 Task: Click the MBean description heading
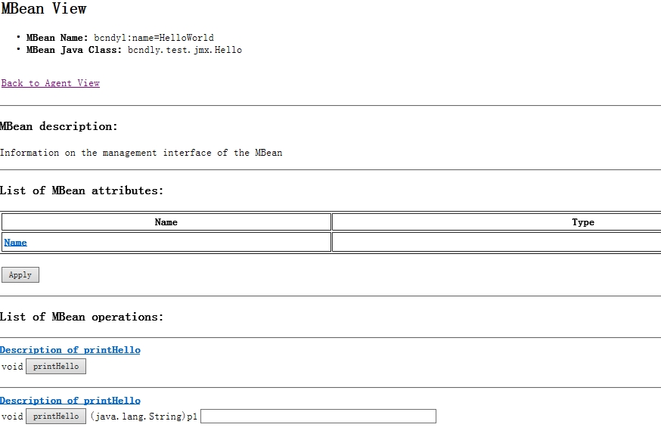coord(58,126)
